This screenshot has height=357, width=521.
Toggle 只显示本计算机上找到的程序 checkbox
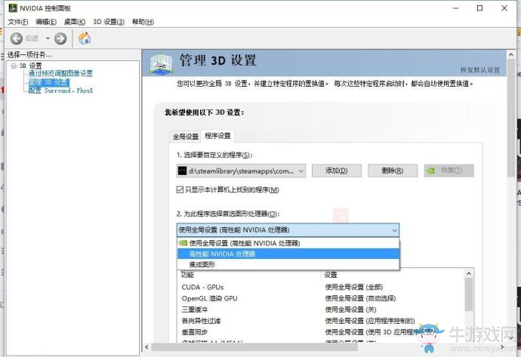180,189
